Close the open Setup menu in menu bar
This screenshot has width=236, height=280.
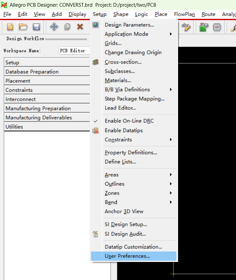(x=100, y=14)
